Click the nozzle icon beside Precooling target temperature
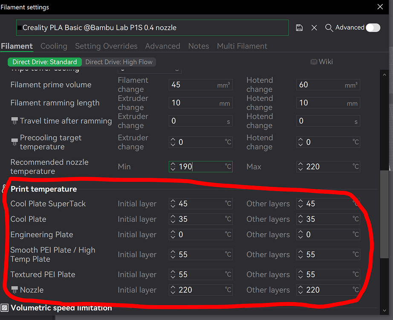This screenshot has height=320, width=393. (x=14, y=142)
